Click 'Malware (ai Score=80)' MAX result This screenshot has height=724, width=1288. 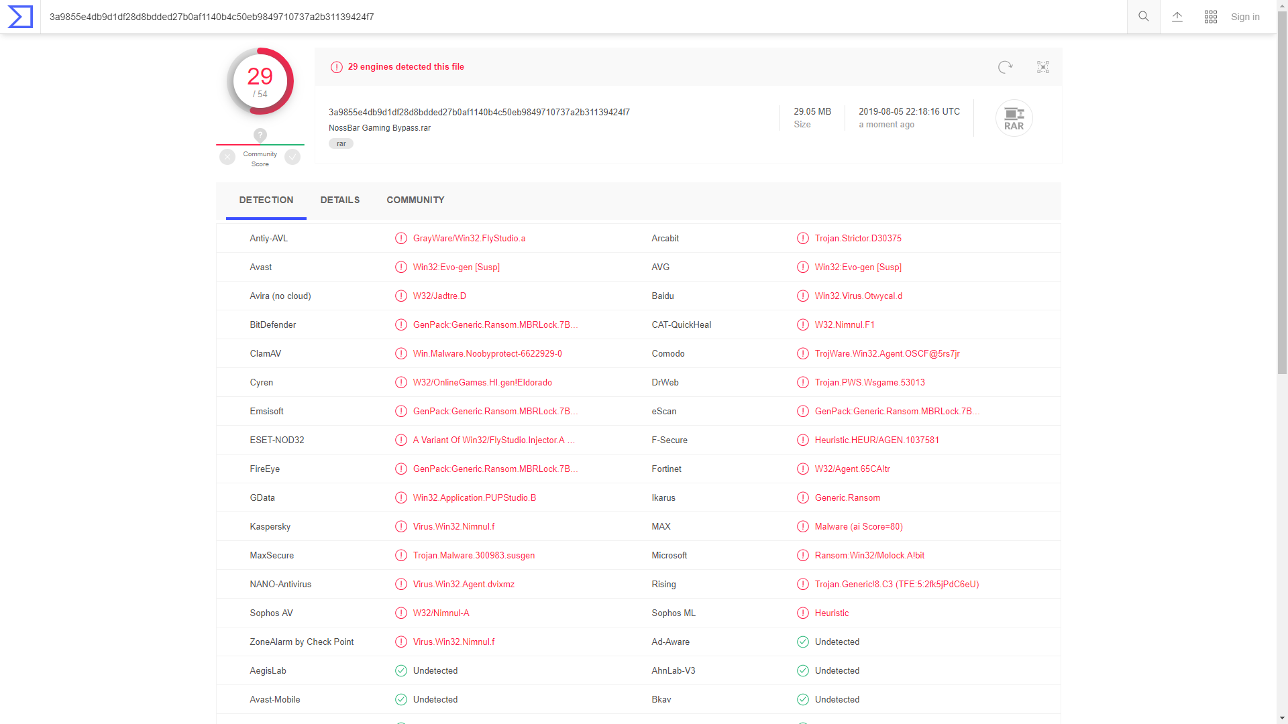tap(859, 527)
